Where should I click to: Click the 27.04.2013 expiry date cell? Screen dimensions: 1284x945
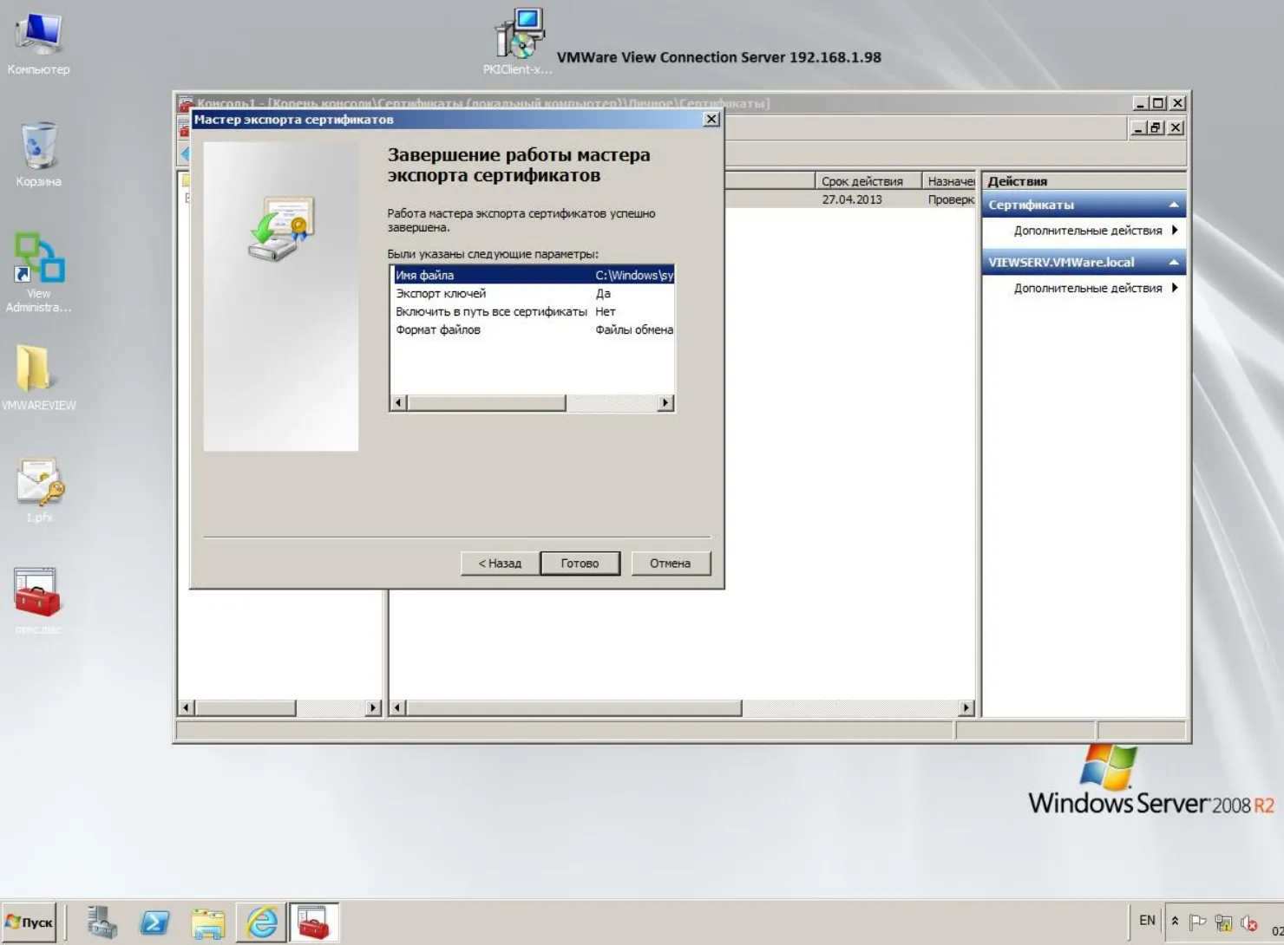852,199
